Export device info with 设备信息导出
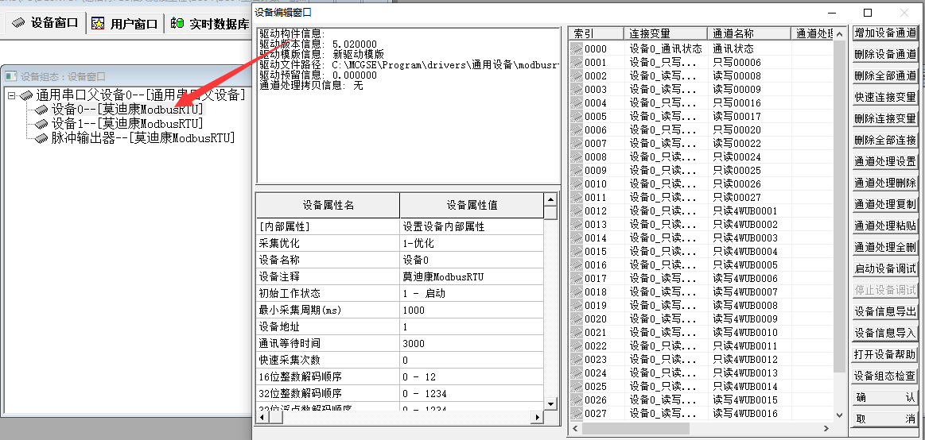The width and height of the screenshot is (925, 440). [885, 311]
